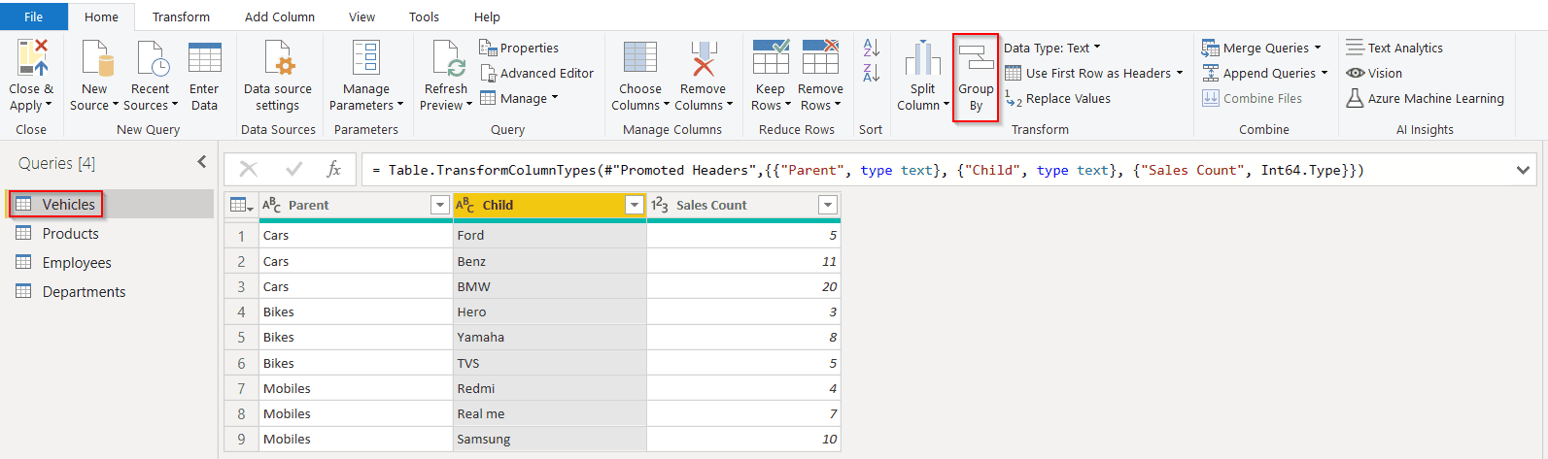This screenshot has height=459, width=1548.
Task: Click the Ford cell
Action: click(549, 235)
